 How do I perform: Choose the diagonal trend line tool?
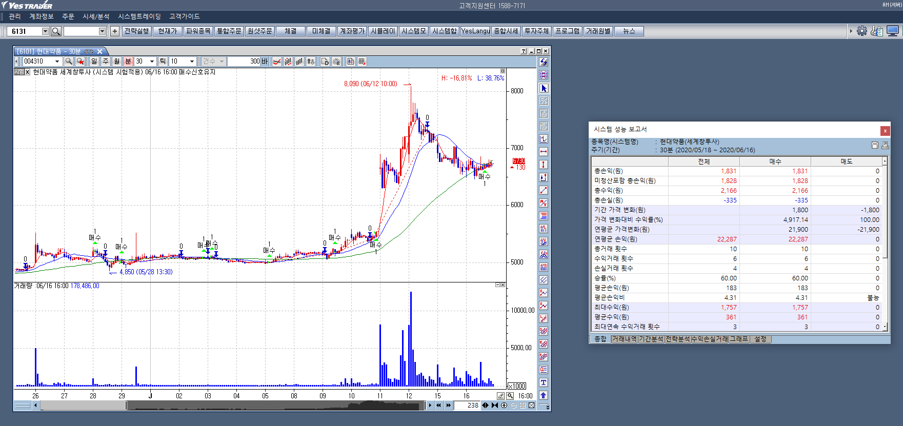544,190
